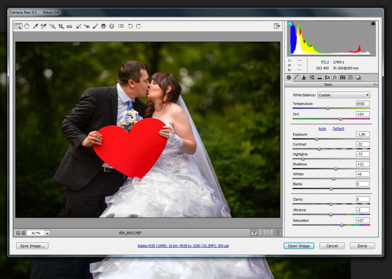This screenshot has width=392, height=279.
Task: Rotate image 90° clockwise
Action: point(138,26)
